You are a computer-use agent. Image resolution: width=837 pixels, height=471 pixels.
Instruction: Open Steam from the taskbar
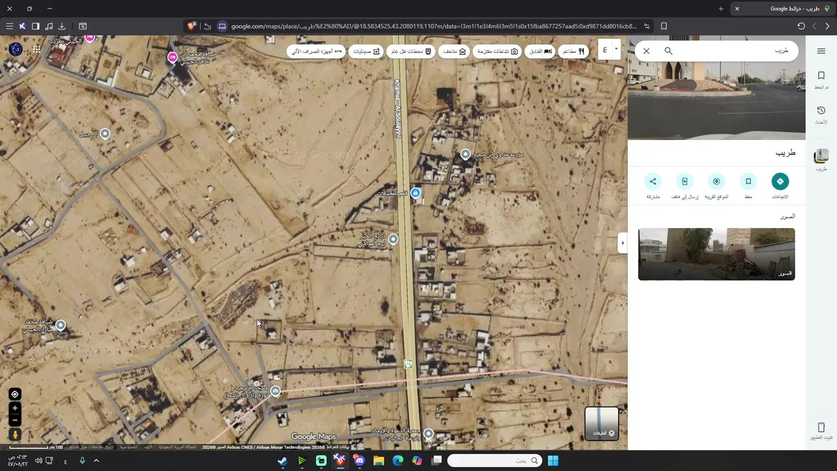tap(282, 461)
